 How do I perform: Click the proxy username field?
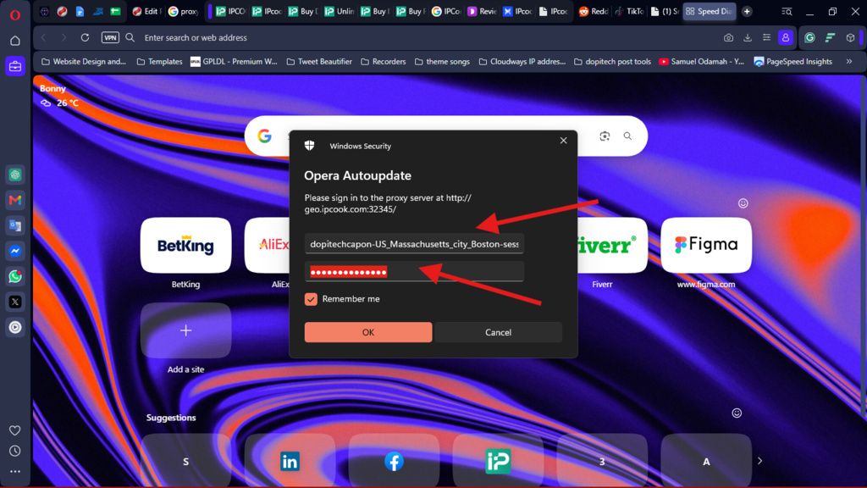click(x=414, y=244)
